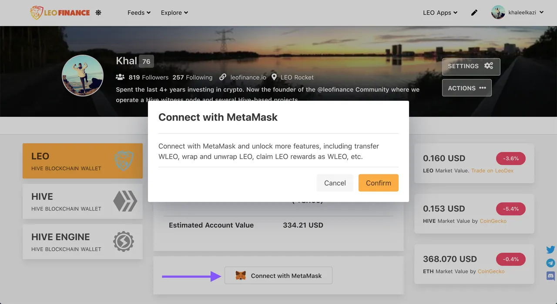
Task: Click the location pin icon
Action: click(274, 77)
